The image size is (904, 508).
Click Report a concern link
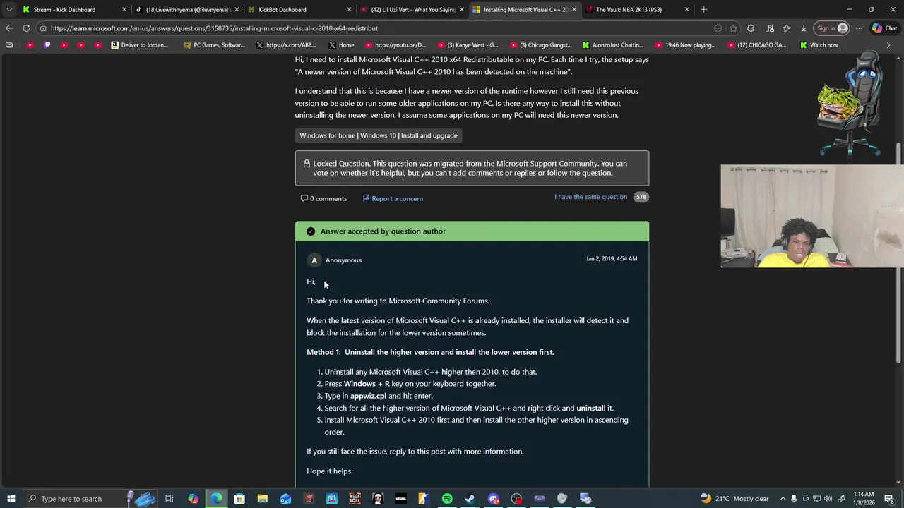coord(393,198)
